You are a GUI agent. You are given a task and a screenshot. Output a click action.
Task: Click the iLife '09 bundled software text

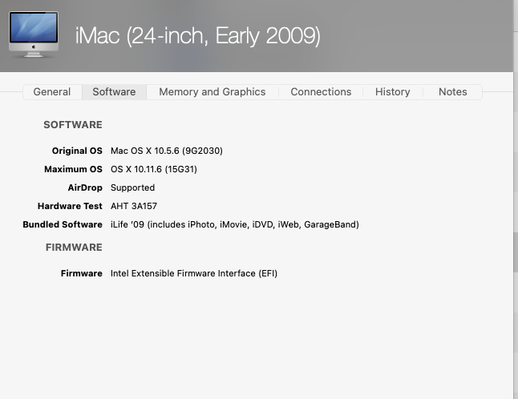[x=234, y=224]
